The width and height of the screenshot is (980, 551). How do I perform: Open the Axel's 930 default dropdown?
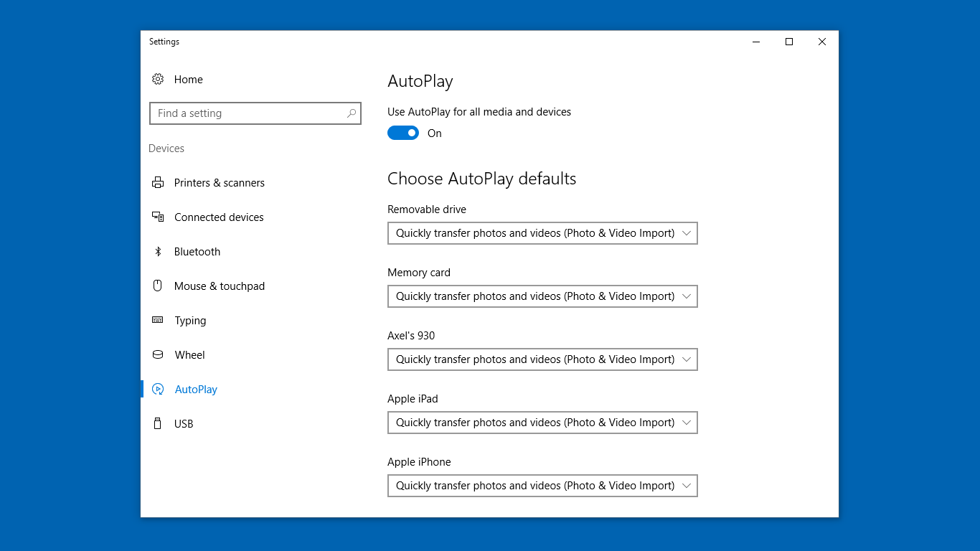(x=542, y=359)
